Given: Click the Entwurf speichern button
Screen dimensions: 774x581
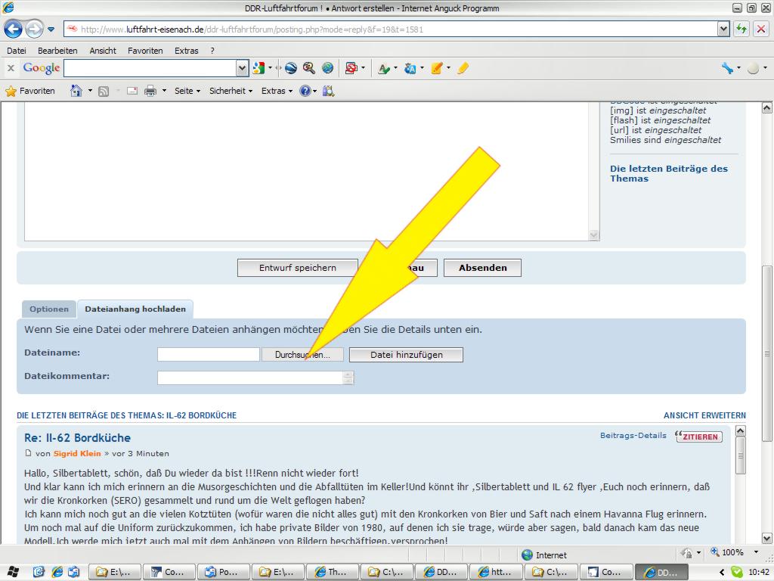Looking at the screenshot, I should (298, 268).
